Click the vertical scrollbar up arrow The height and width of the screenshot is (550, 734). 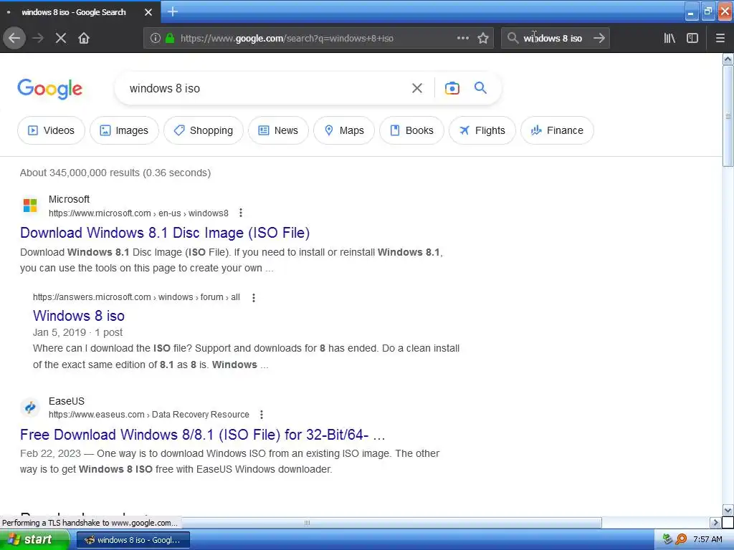coord(728,59)
